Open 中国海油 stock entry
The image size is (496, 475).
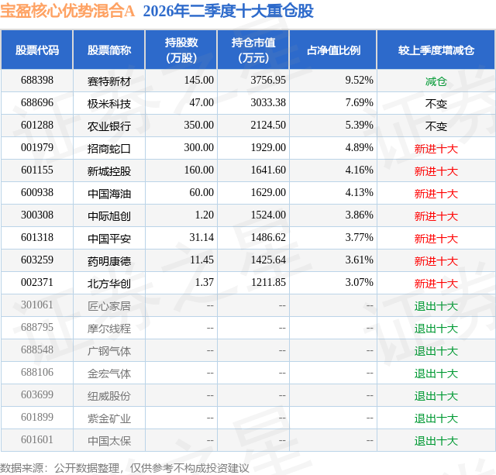pyautogui.click(x=109, y=193)
